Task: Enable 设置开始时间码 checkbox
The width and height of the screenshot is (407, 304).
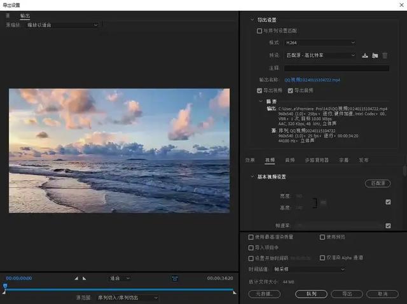Action: coord(251,258)
